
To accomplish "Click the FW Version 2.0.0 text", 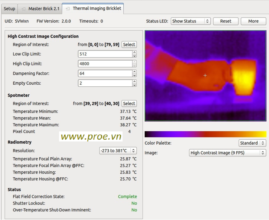I will coord(54,21).
